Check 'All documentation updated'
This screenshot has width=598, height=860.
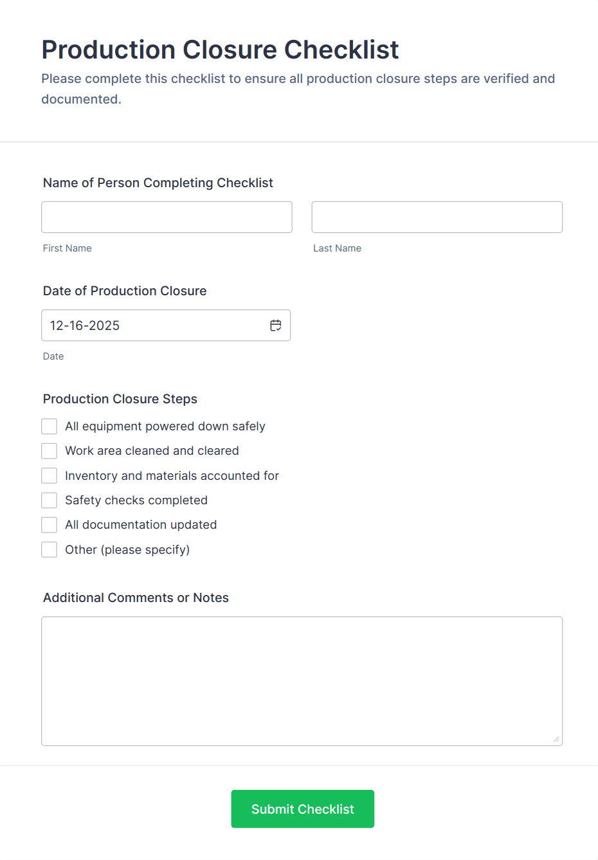[49, 525]
